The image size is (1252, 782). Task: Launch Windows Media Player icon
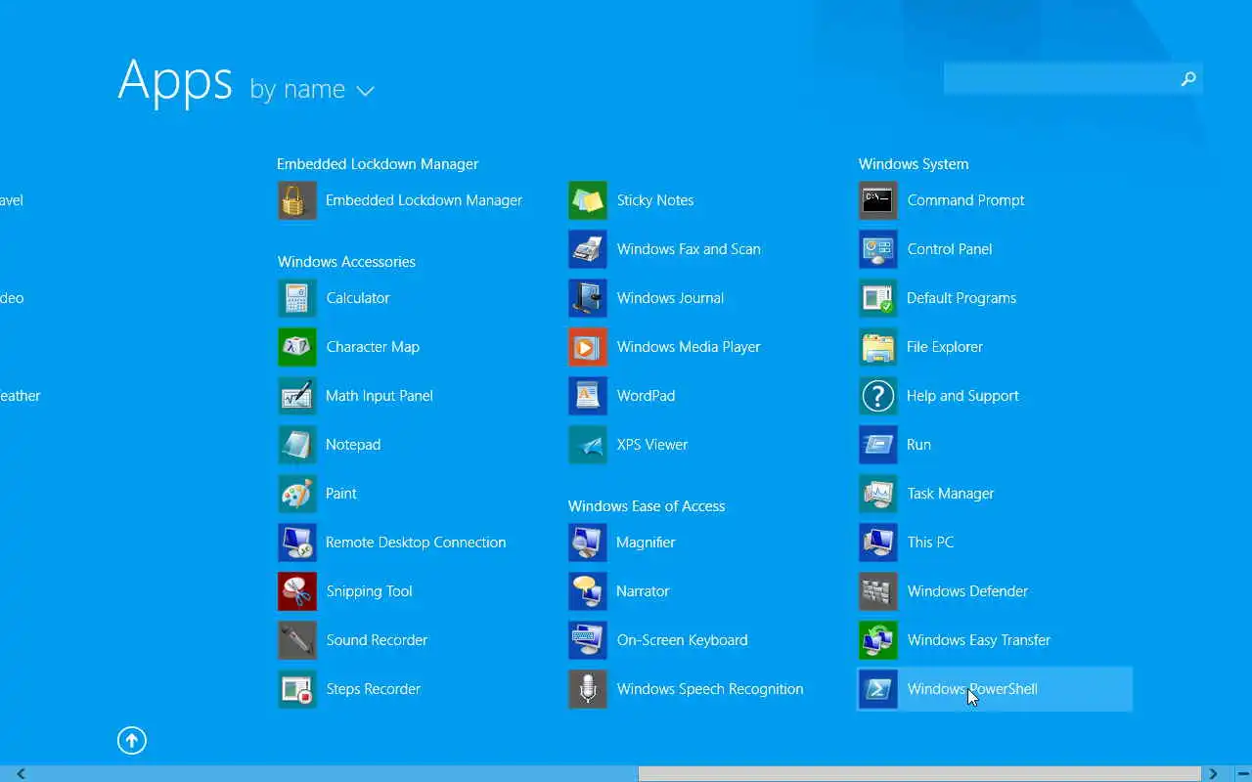tap(588, 347)
